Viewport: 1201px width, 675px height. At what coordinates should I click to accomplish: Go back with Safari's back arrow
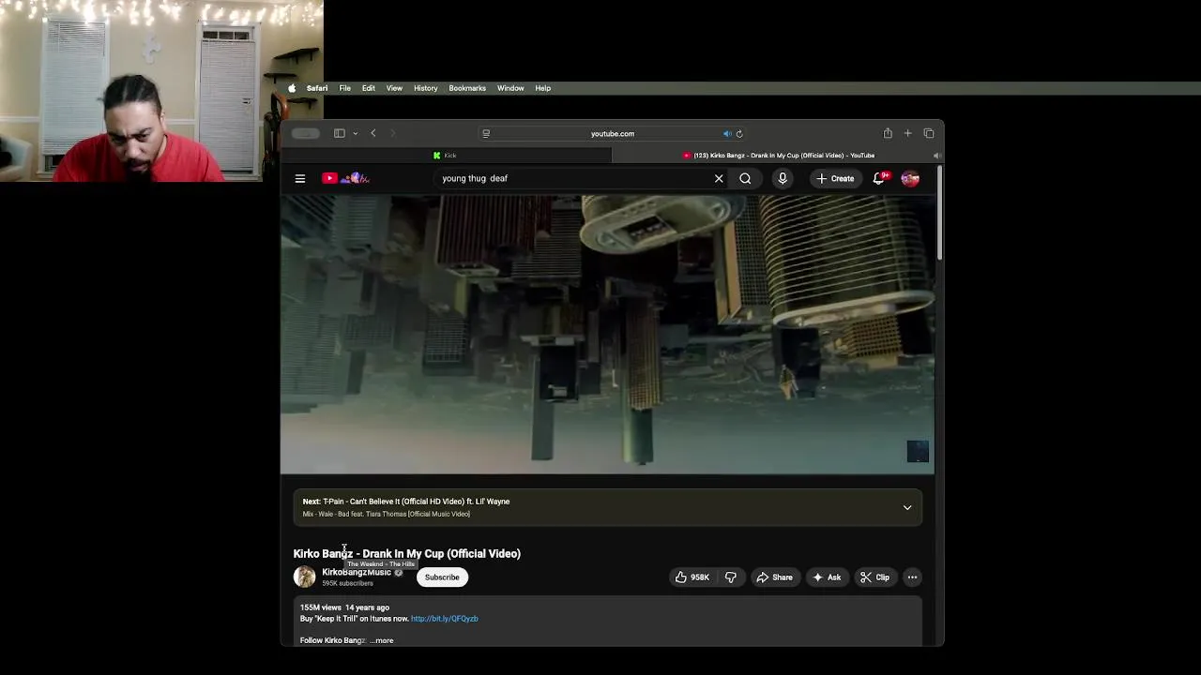tap(373, 133)
